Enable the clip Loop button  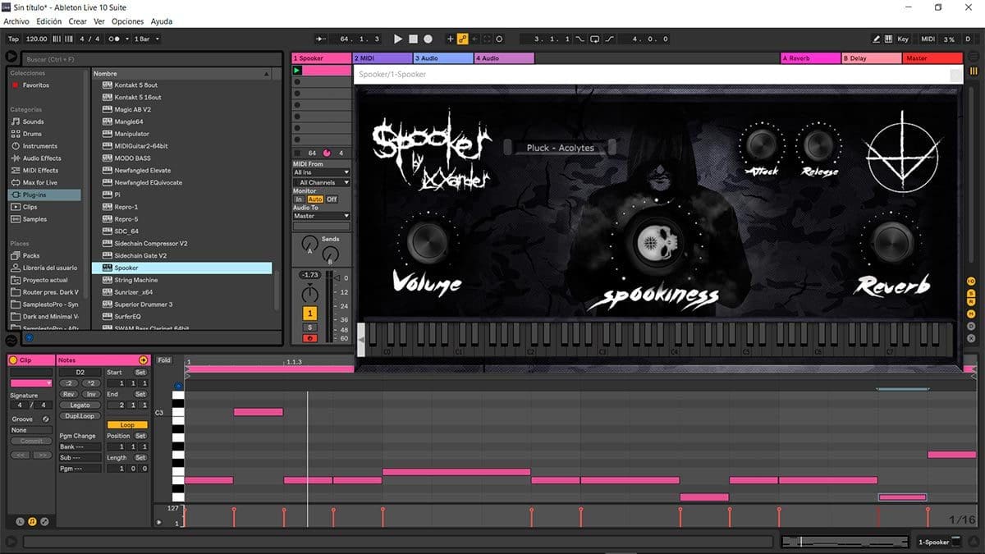click(x=127, y=425)
